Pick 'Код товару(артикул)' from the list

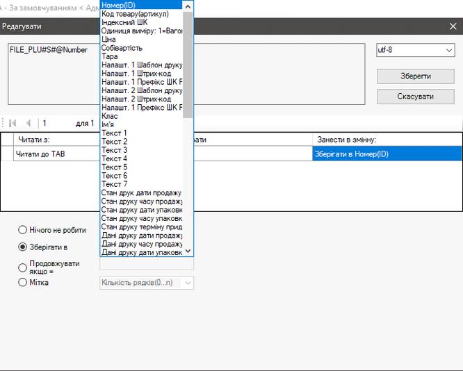[140, 14]
